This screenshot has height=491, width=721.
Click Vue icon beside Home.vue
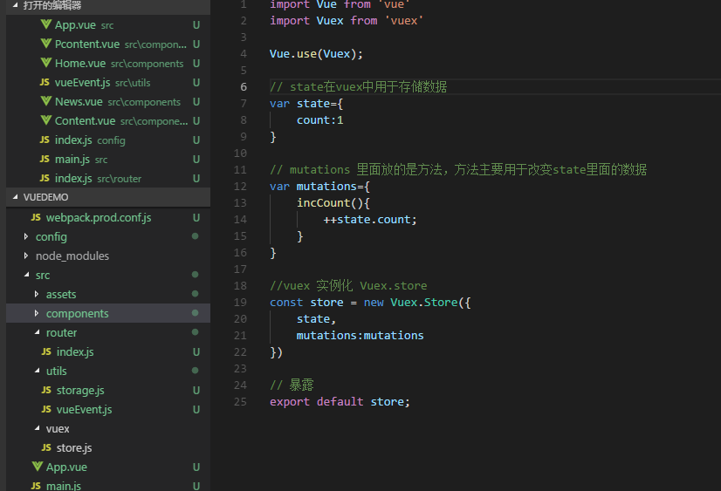click(x=46, y=63)
